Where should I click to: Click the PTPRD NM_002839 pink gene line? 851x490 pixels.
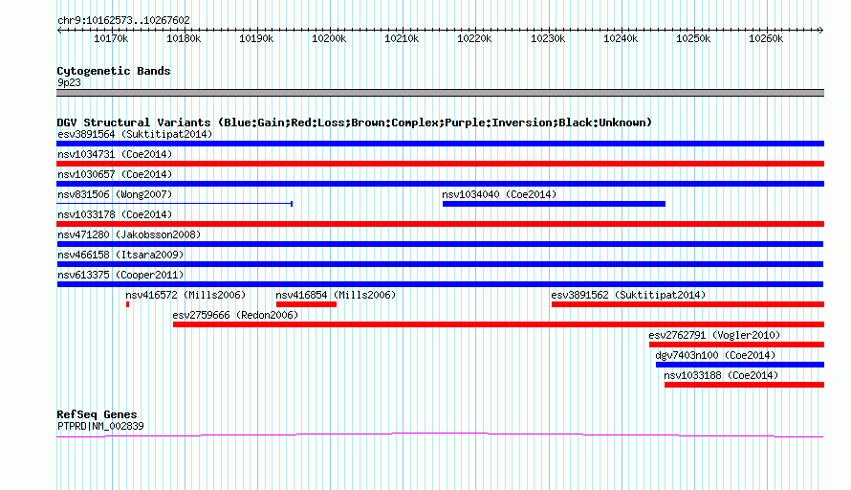coord(440,434)
